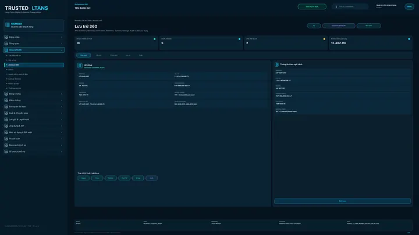Click the Bảo quản dài hạn icon

pos(6,107)
